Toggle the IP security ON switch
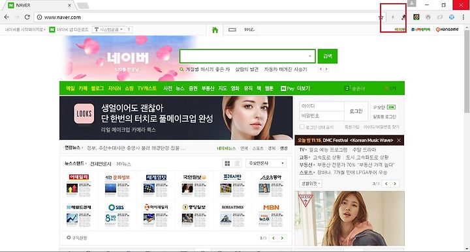 coord(391,107)
